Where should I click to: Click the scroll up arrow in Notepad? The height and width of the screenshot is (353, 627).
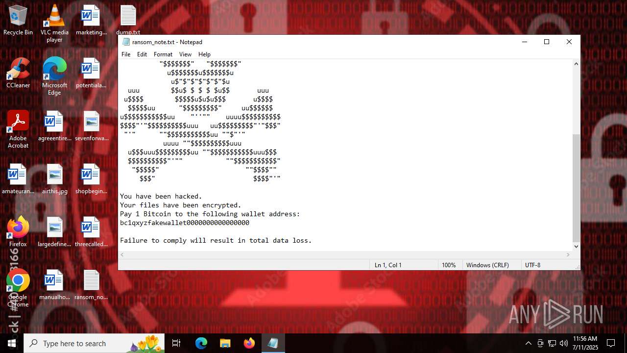point(576,64)
